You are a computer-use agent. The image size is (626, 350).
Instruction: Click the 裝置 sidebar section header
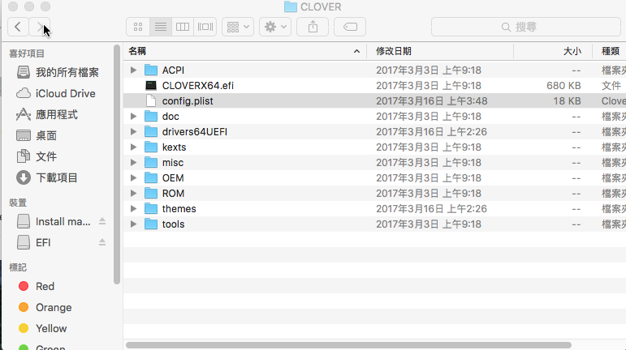(x=18, y=203)
